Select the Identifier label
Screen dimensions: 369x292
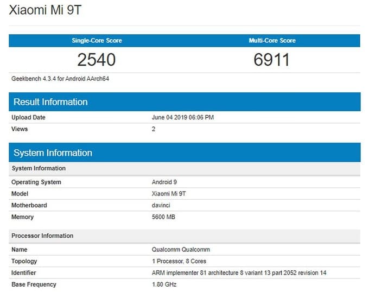click(x=23, y=272)
